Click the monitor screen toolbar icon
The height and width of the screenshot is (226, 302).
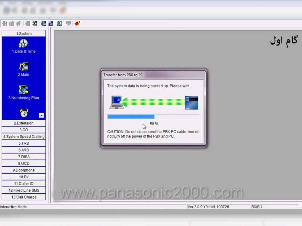(60, 24)
